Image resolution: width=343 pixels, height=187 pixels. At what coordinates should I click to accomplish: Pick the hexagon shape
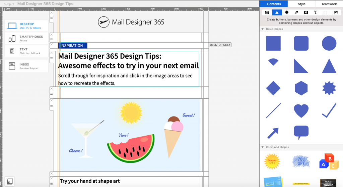pos(301,88)
